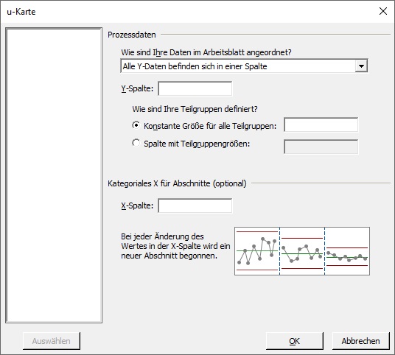Select the 'Spalte mit Teilgruppengrößen' radio button
Screen dimensions: 395x355
136,143
